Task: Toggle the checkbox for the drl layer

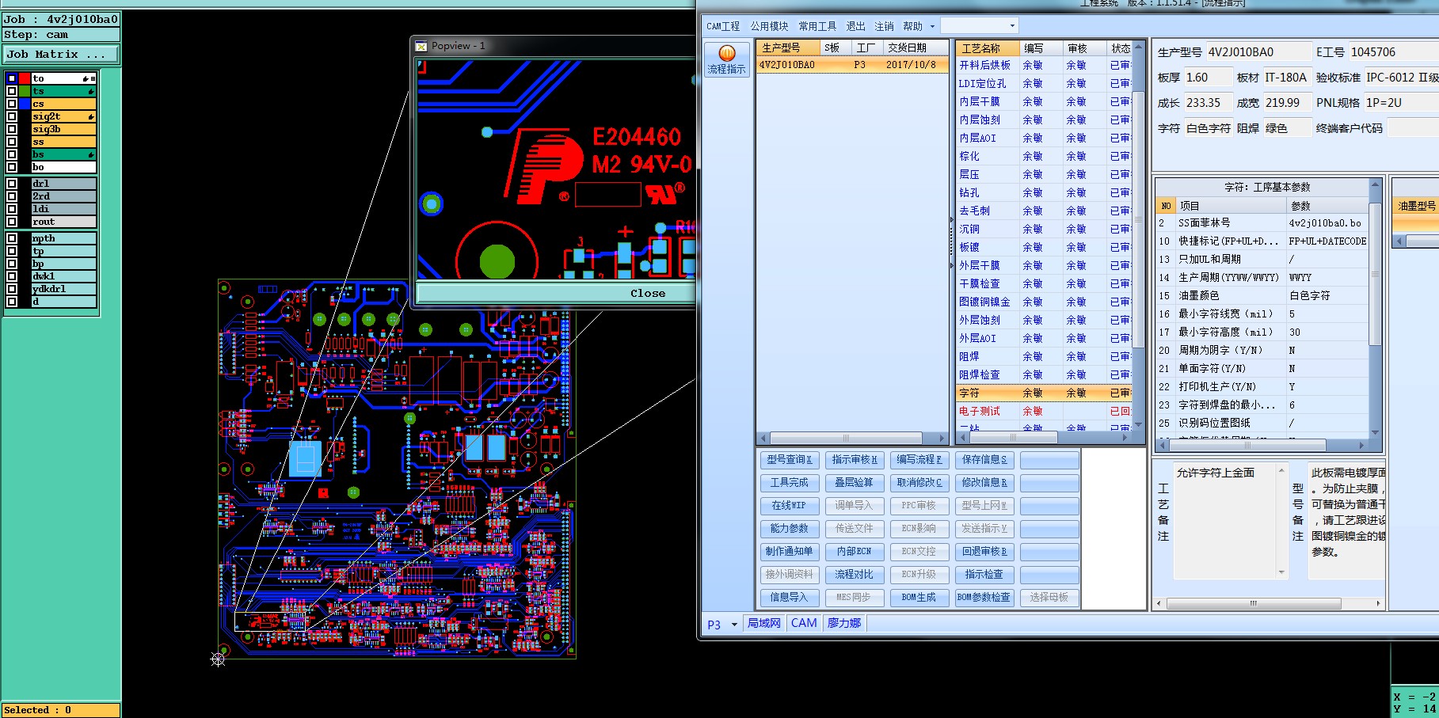Action: (12, 184)
